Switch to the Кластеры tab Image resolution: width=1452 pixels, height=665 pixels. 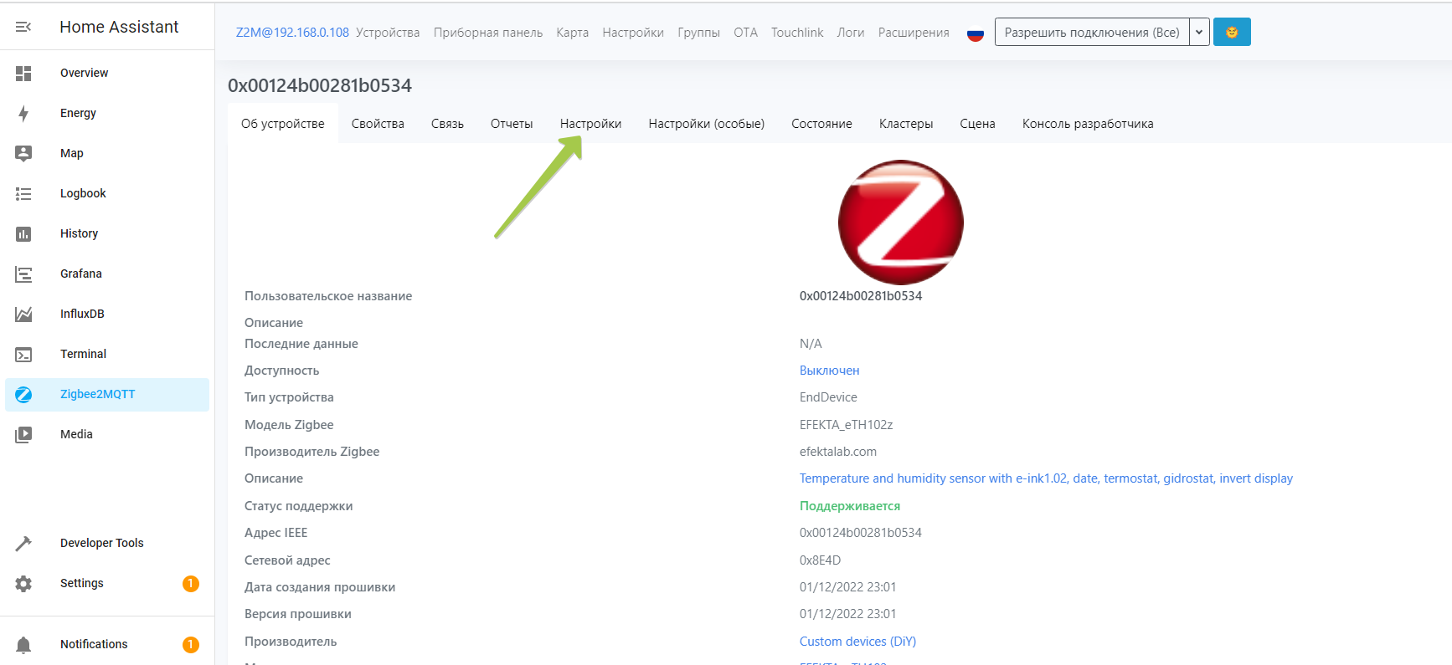906,124
